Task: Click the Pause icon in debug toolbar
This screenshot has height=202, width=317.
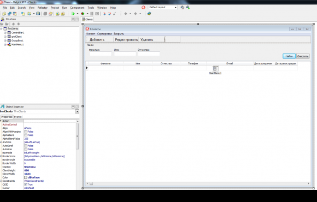Action: 92,14
